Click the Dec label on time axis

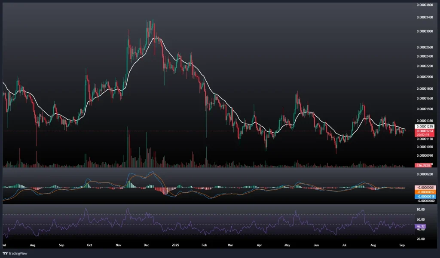coord(146,246)
